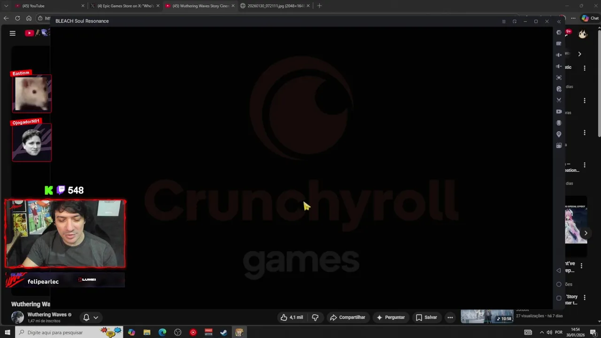Screen dimensions: 601x338
Task: Open the Copilot Chat button in browser
Action: point(590,18)
